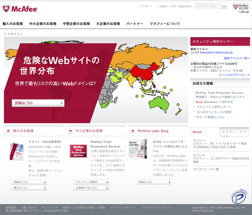Open the Japan - 日本 (Japanese) language selector
This screenshot has height=215, width=252.
[175, 6]
